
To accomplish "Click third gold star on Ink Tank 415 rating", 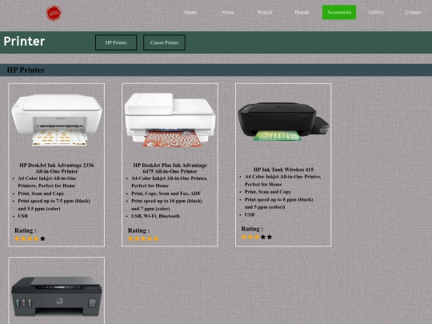I will [x=257, y=237].
